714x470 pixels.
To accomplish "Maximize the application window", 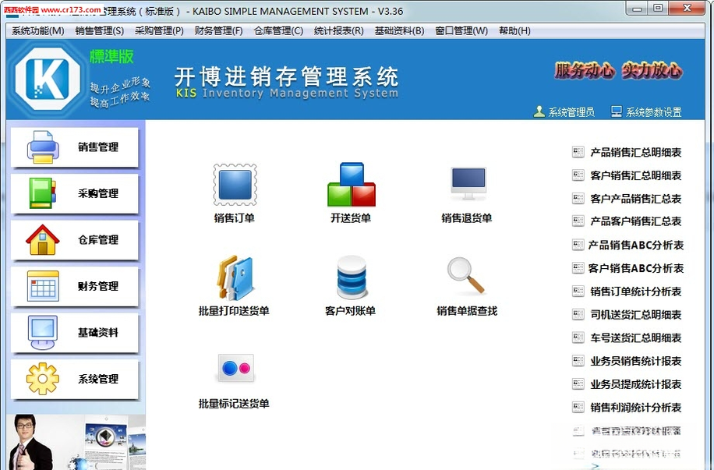I will point(658,8).
